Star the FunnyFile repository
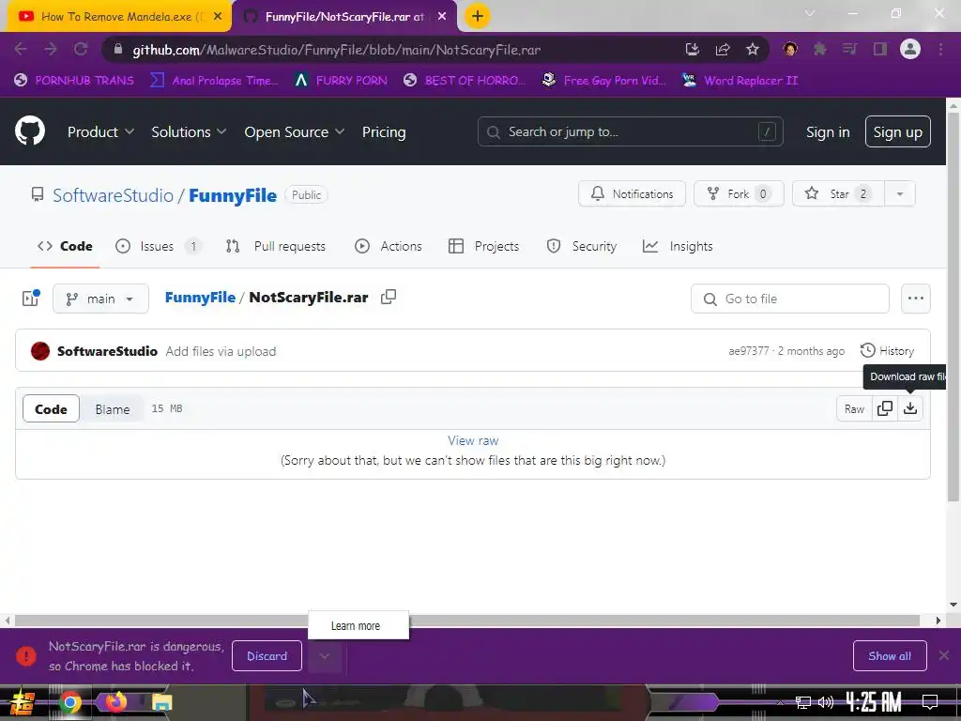 click(x=838, y=193)
